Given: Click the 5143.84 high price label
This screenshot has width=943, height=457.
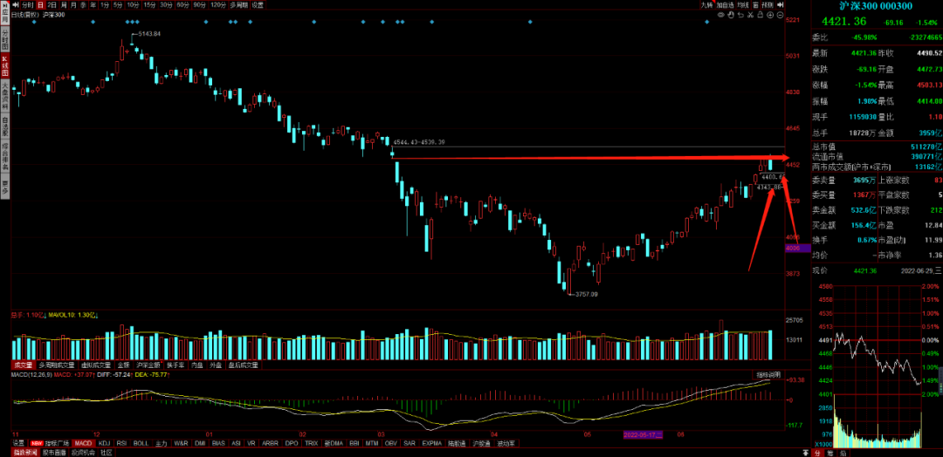Looking at the screenshot, I should coord(149,34).
